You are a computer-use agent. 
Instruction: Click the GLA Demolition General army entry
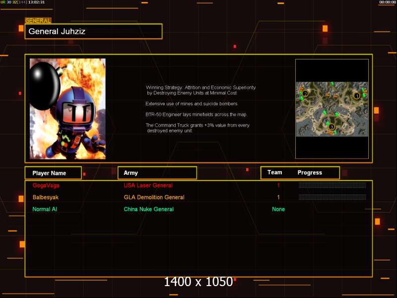tap(154, 197)
